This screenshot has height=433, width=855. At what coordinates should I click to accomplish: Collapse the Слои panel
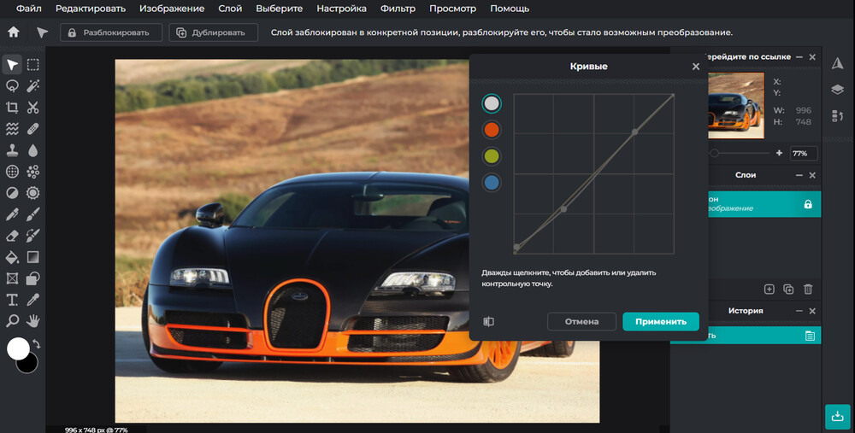coord(799,175)
